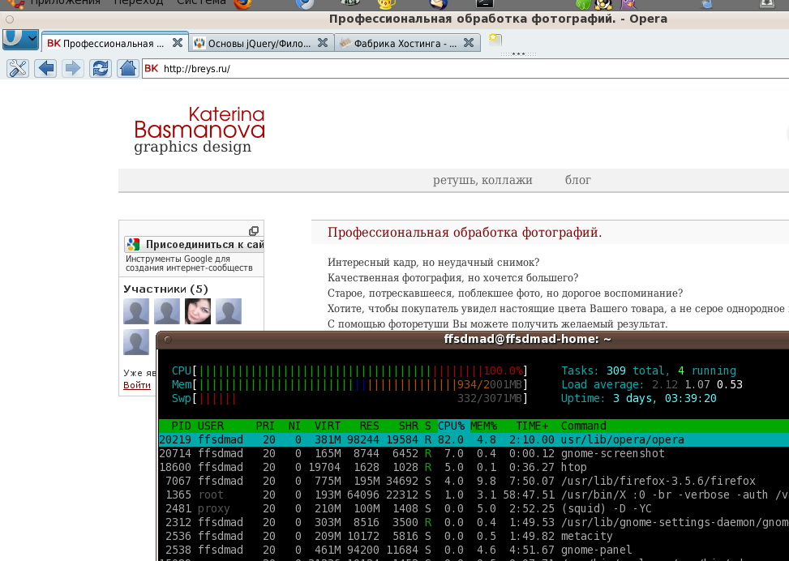
Task: Open Firefox from the top panel launcher
Action: tap(242, 4)
